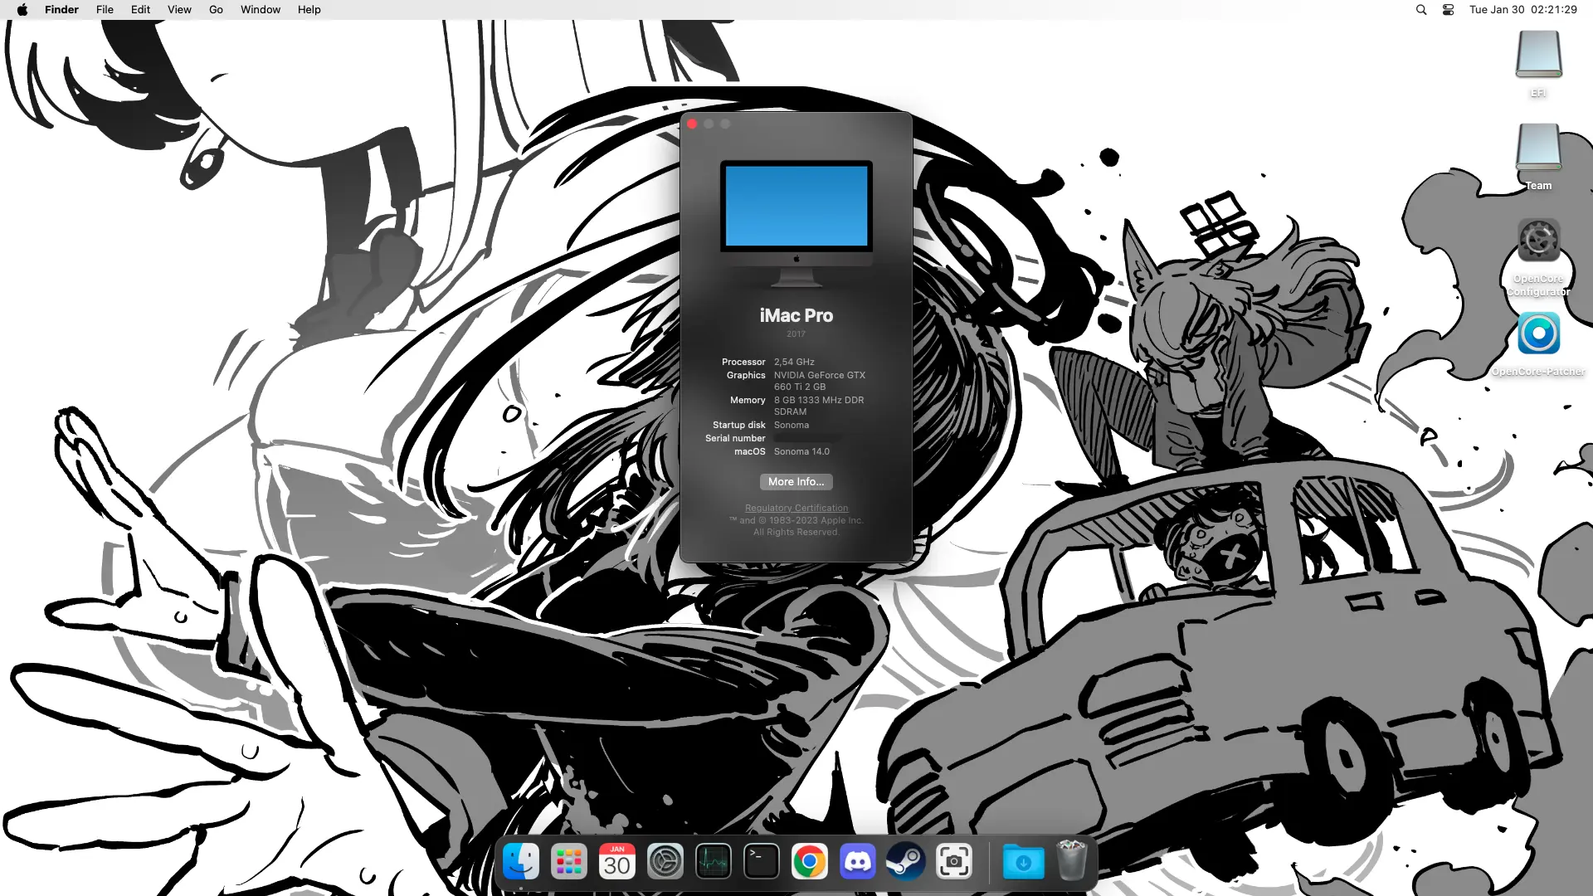
Task: Close the About This Mac window
Action: click(692, 124)
